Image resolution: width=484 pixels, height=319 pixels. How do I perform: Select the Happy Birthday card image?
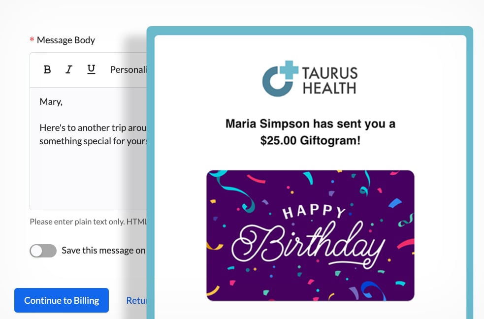[310, 235]
